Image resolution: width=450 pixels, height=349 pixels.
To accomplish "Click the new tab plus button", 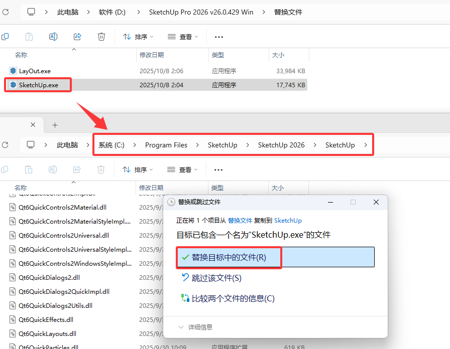I will click(x=55, y=125).
